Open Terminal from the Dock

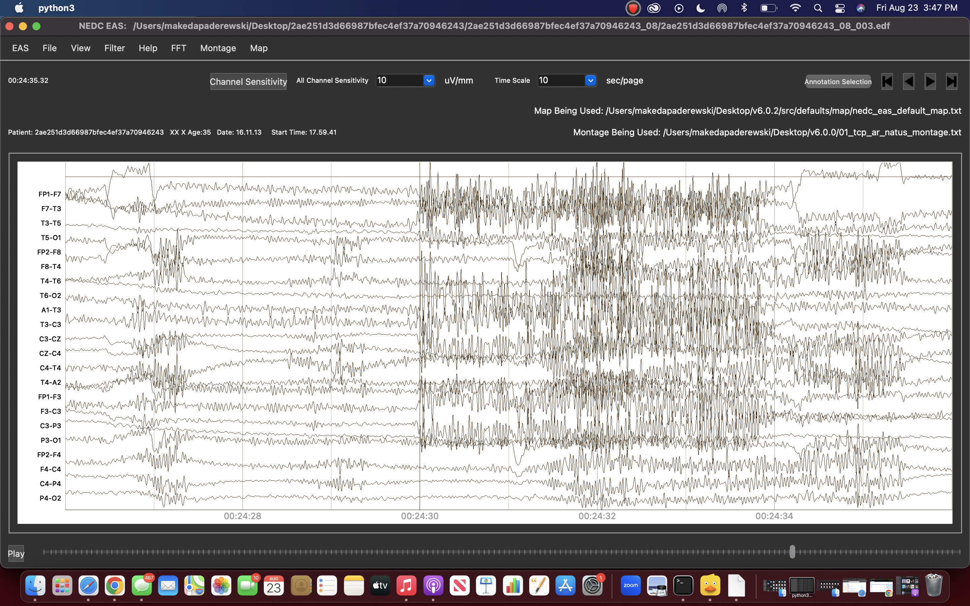[x=683, y=585]
